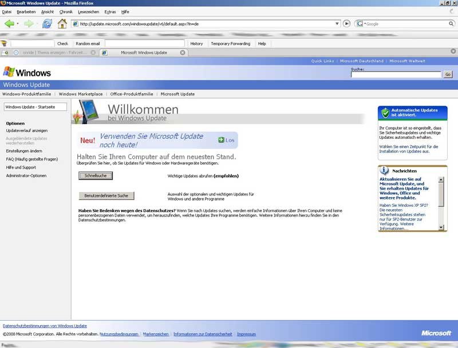This screenshot has width=458, height=348.
Task: Open the Bearbeiten menu
Action: point(26,12)
